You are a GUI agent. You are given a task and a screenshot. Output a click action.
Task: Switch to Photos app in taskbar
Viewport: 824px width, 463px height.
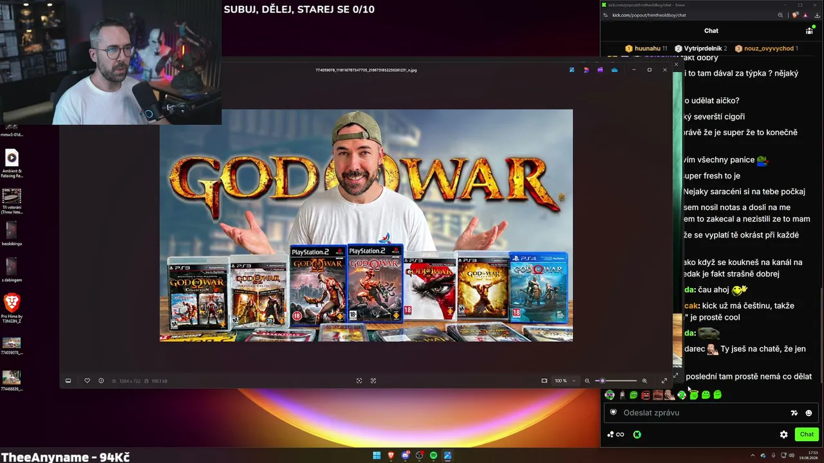[447, 455]
